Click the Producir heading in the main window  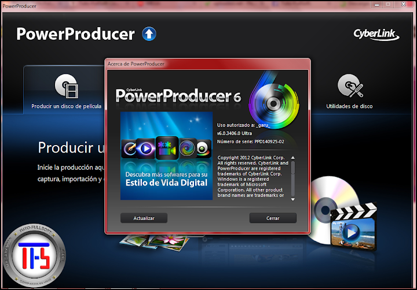click(71, 147)
